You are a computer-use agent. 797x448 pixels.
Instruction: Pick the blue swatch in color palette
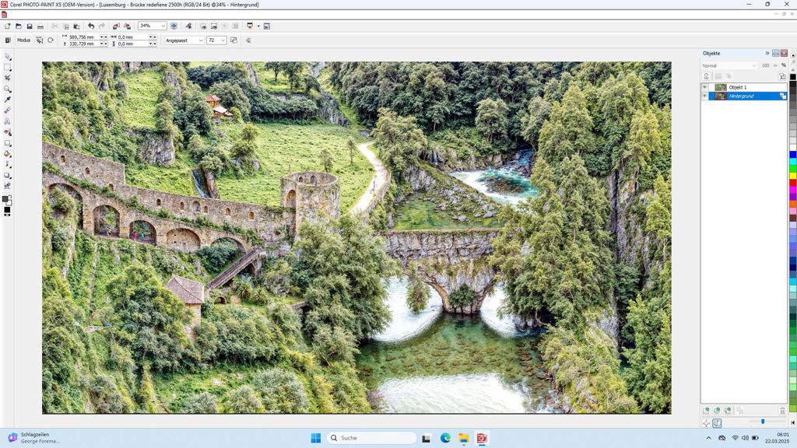click(x=792, y=154)
